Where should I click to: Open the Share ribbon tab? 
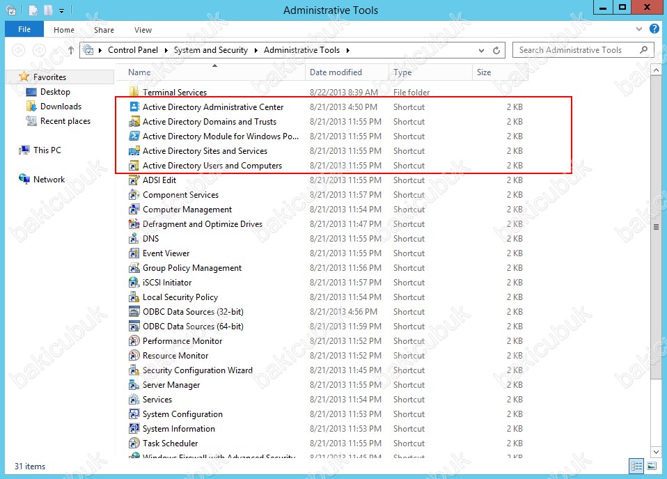pos(104,30)
